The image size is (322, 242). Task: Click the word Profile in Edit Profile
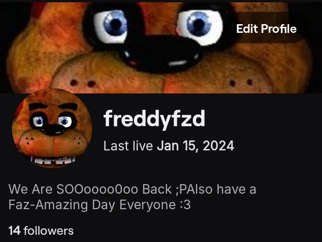coord(279,28)
